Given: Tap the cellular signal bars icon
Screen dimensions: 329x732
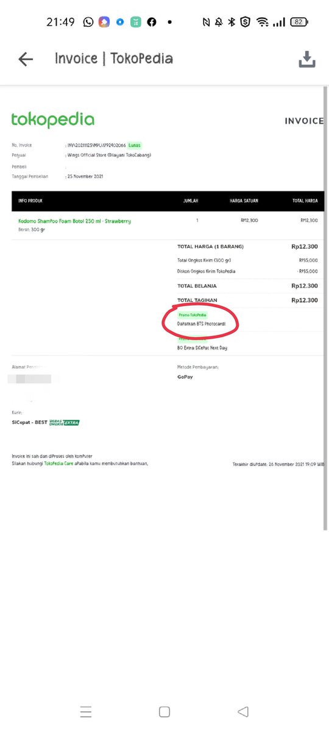Looking at the screenshot, I should pyautogui.click(x=279, y=22).
